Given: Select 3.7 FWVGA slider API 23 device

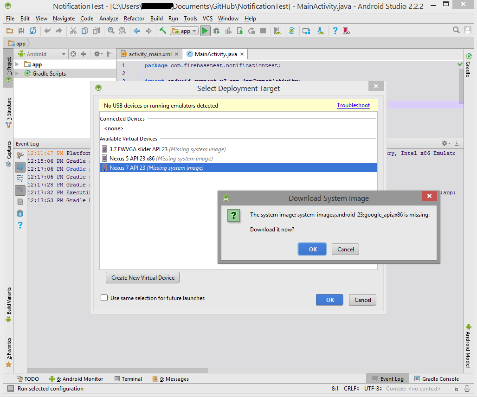Looking at the screenshot, I should coord(238,149).
